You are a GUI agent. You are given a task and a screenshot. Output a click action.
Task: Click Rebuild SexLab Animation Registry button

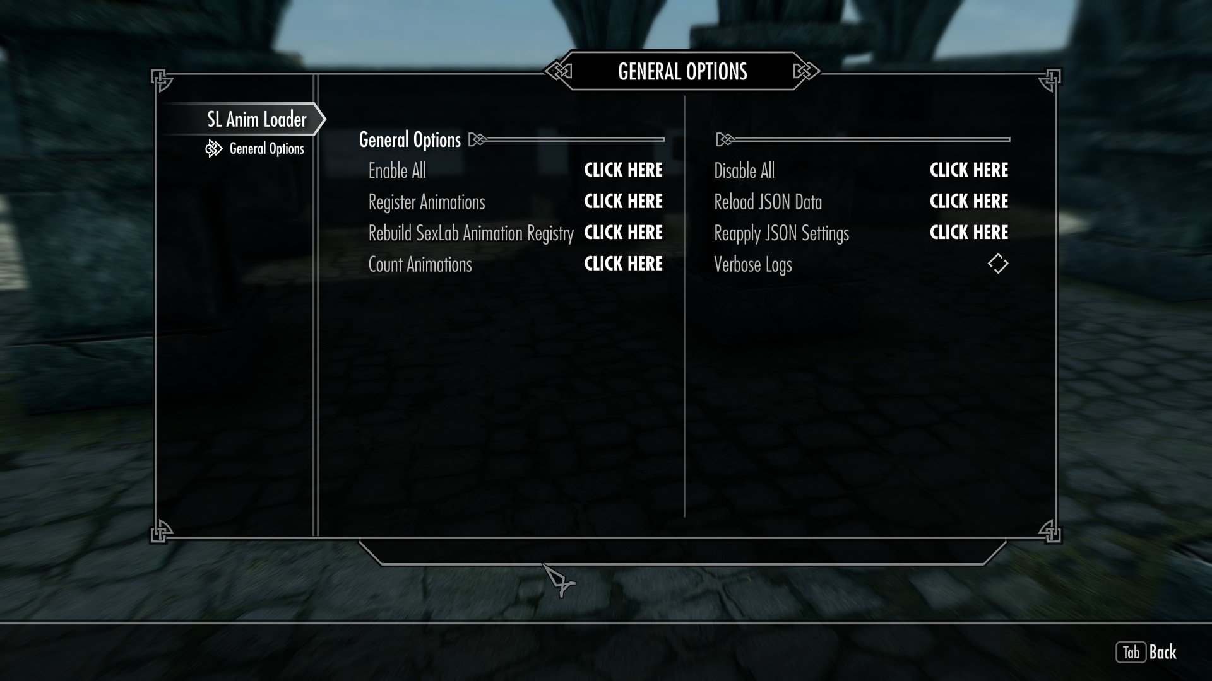622,232
